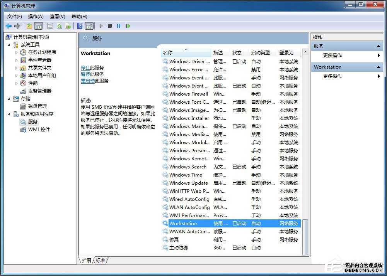Image resolution: width=387 pixels, height=276 pixels.
Task: Select the 性能 tree node
Action: [33, 83]
